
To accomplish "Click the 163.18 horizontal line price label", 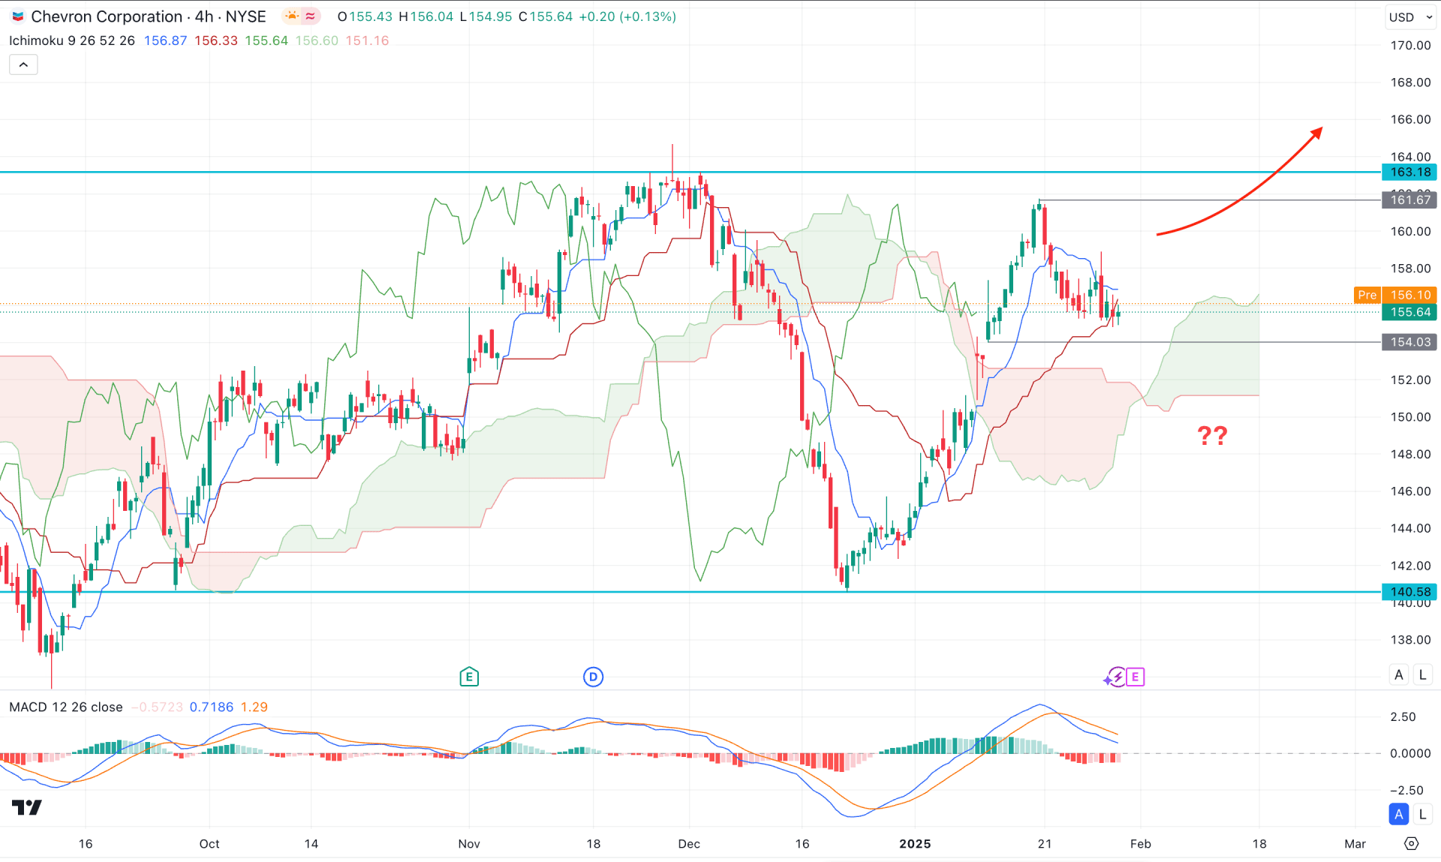I will (x=1409, y=172).
